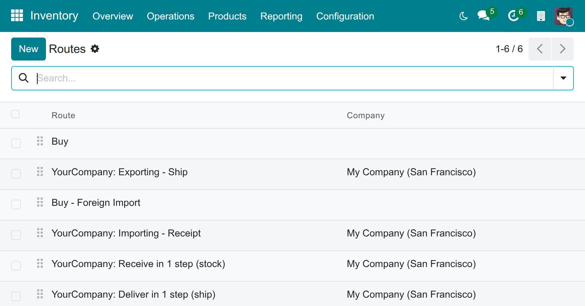Click the Inventory app title
The image size is (585, 306).
54,16
